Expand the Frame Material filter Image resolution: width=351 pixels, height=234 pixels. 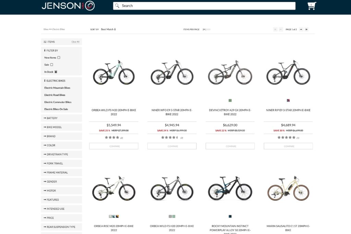coord(61,172)
